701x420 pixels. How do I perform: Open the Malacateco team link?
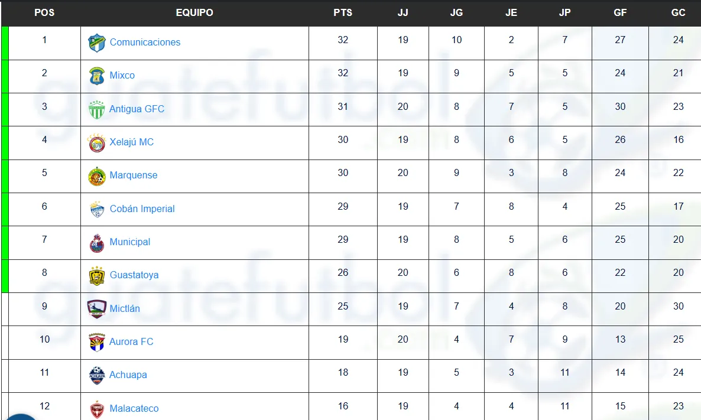(134, 409)
